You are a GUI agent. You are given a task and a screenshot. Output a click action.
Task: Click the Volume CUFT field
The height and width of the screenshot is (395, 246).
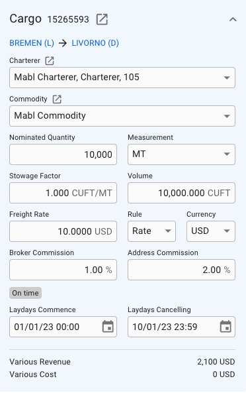[181, 193]
